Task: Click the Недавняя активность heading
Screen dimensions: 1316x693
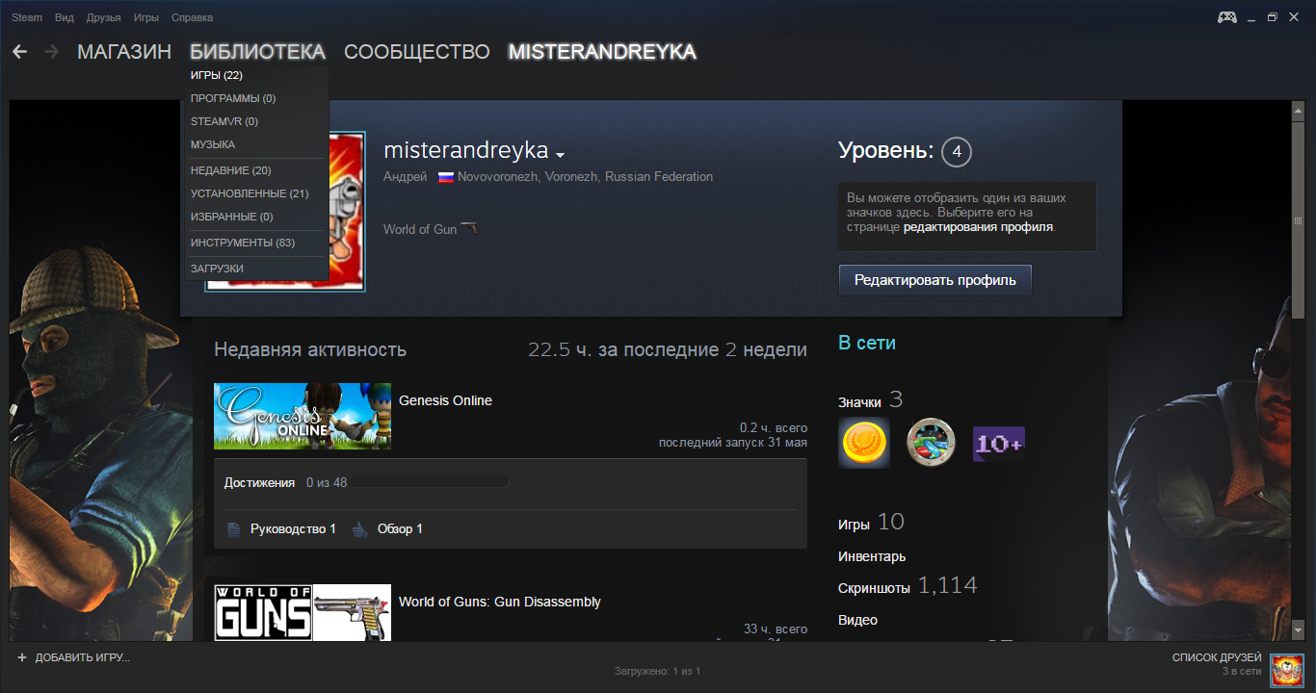Action: tap(310, 349)
